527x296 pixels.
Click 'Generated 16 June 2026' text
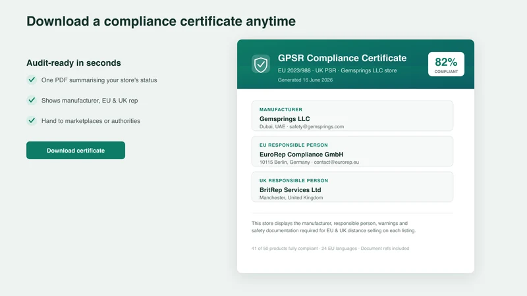coord(305,80)
